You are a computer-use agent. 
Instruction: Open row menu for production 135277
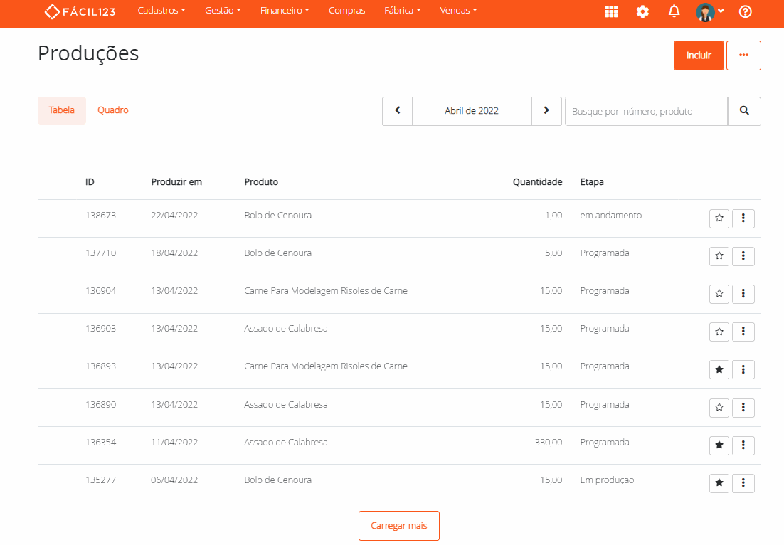pos(743,483)
